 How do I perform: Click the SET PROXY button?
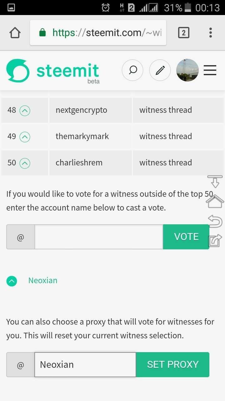(x=173, y=365)
